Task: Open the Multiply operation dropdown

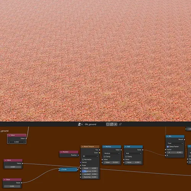Action: 112,154
